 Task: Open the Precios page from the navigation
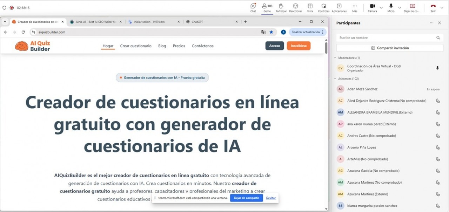click(179, 46)
